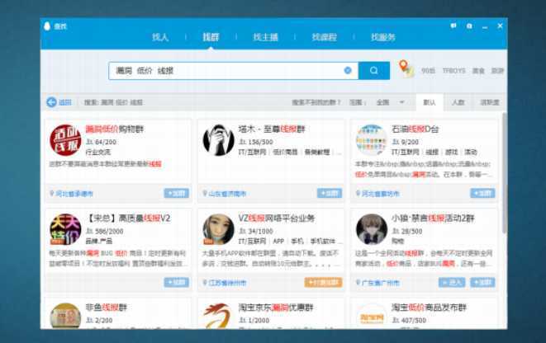Open group title 漏洞低价购物群
The height and width of the screenshot is (343, 546).
(x=115, y=129)
